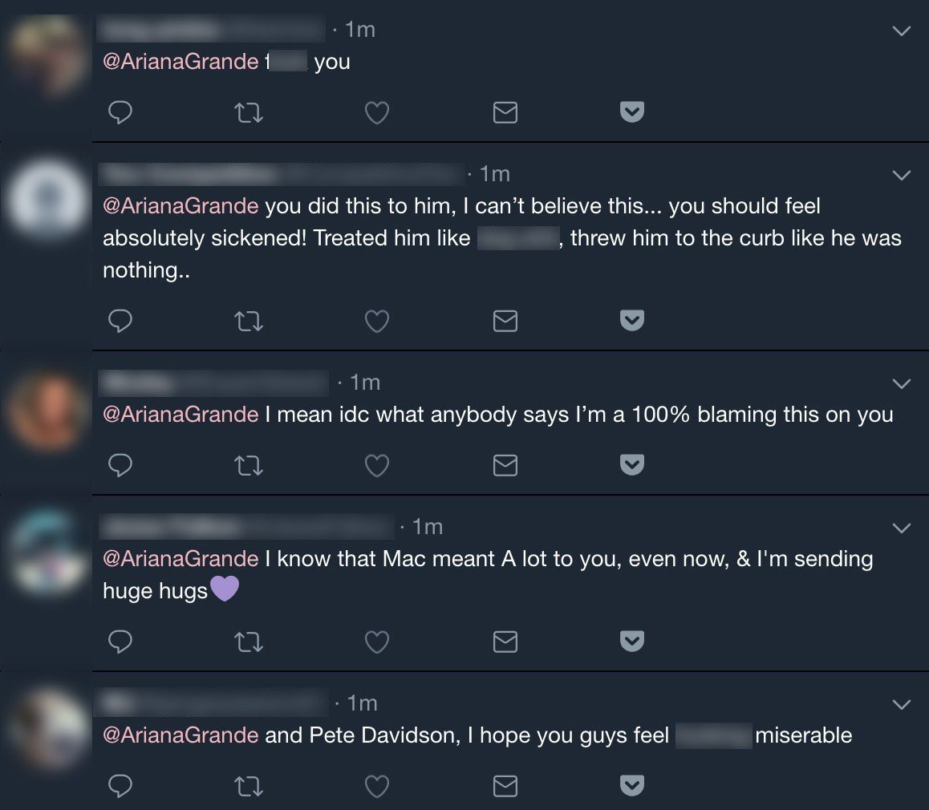Like the 'you did this to him' tweet
The image size is (929, 810).
tap(377, 322)
